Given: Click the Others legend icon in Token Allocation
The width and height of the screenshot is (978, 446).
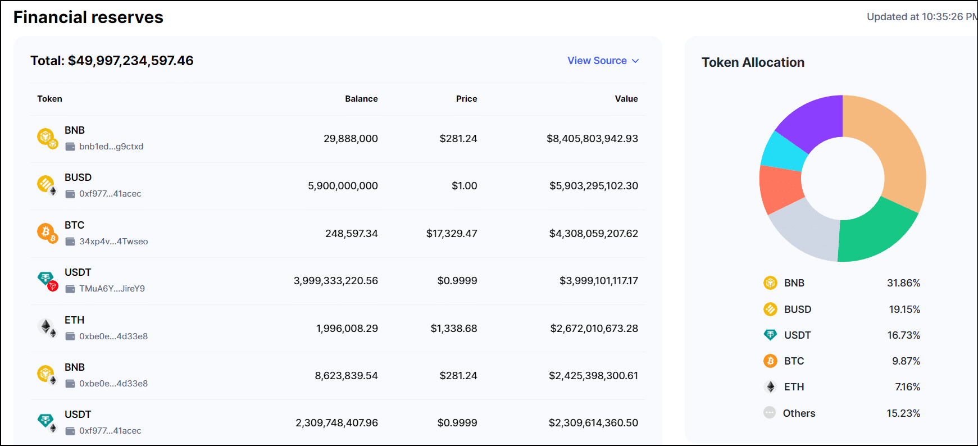Looking at the screenshot, I should coord(770,412).
